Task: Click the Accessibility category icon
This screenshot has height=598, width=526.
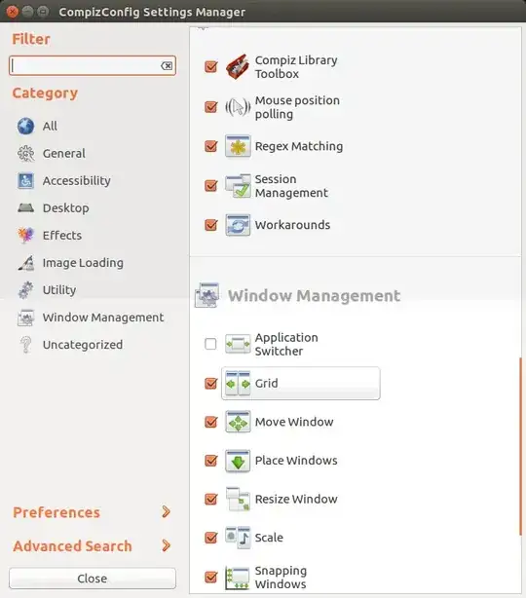Action: 25,181
